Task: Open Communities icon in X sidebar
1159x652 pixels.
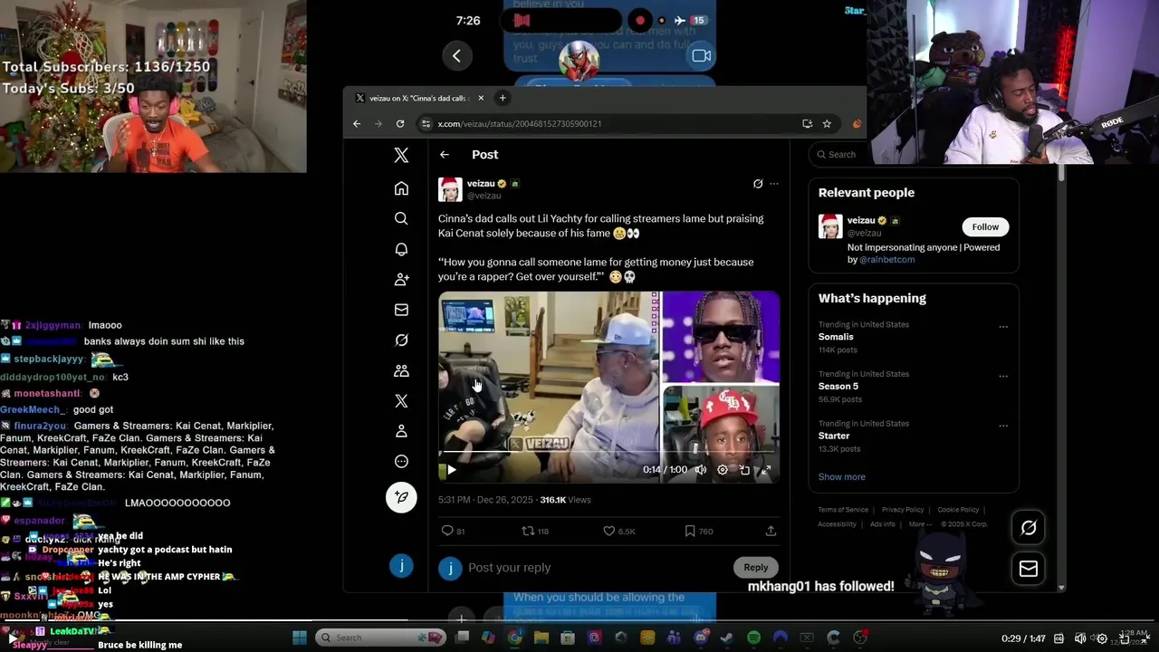Action: click(401, 370)
